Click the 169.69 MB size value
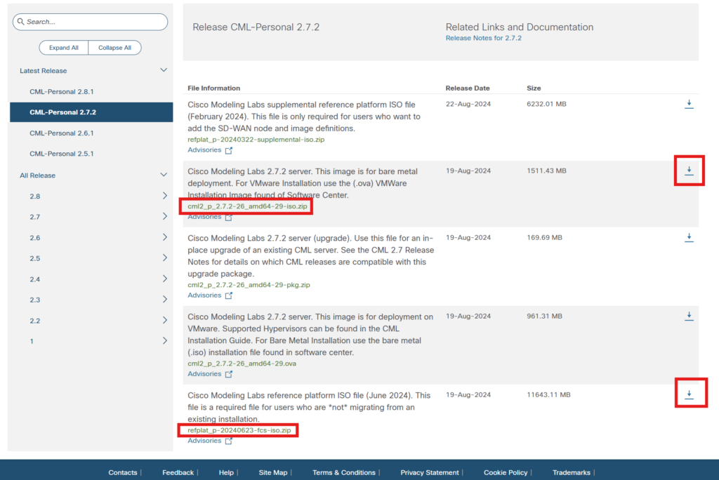 click(545, 237)
